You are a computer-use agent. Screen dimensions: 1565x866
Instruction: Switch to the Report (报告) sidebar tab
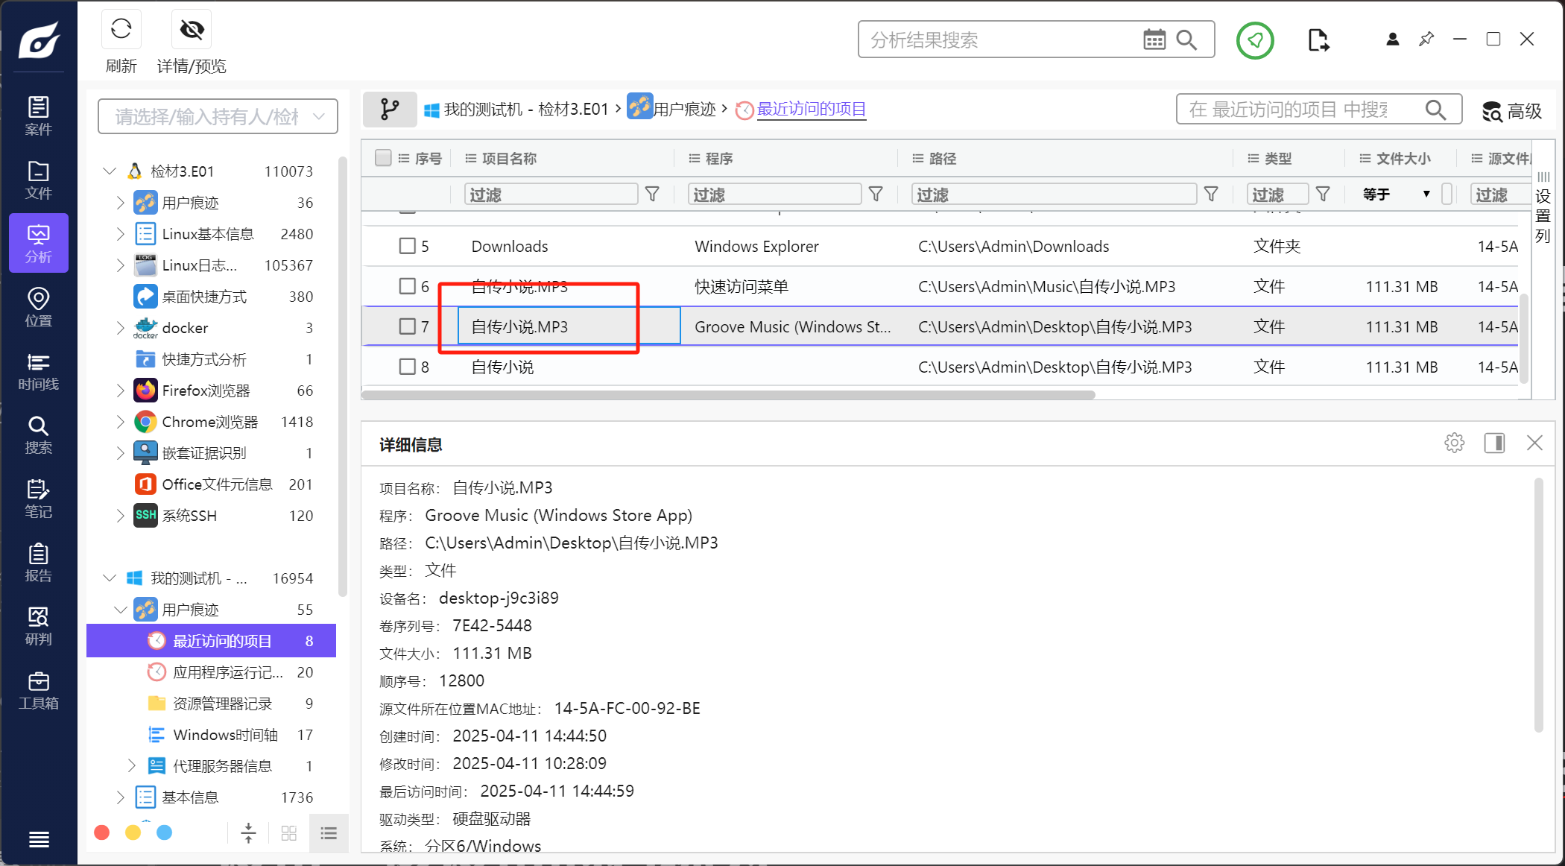39,563
